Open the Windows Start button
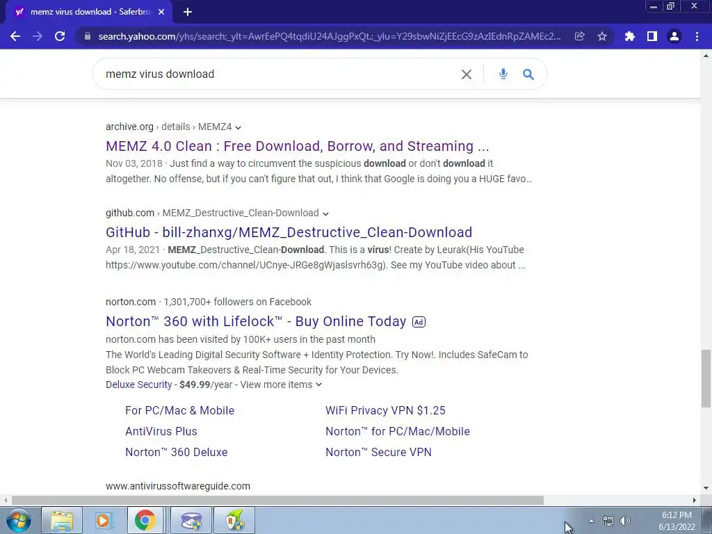The height and width of the screenshot is (534, 712). pyautogui.click(x=19, y=520)
